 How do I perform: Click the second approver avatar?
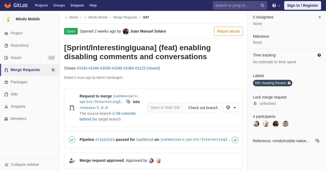tap(159, 161)
